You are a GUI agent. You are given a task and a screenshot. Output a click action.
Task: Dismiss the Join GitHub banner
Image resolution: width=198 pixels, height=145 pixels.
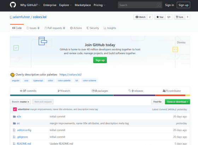pos(181,43)
